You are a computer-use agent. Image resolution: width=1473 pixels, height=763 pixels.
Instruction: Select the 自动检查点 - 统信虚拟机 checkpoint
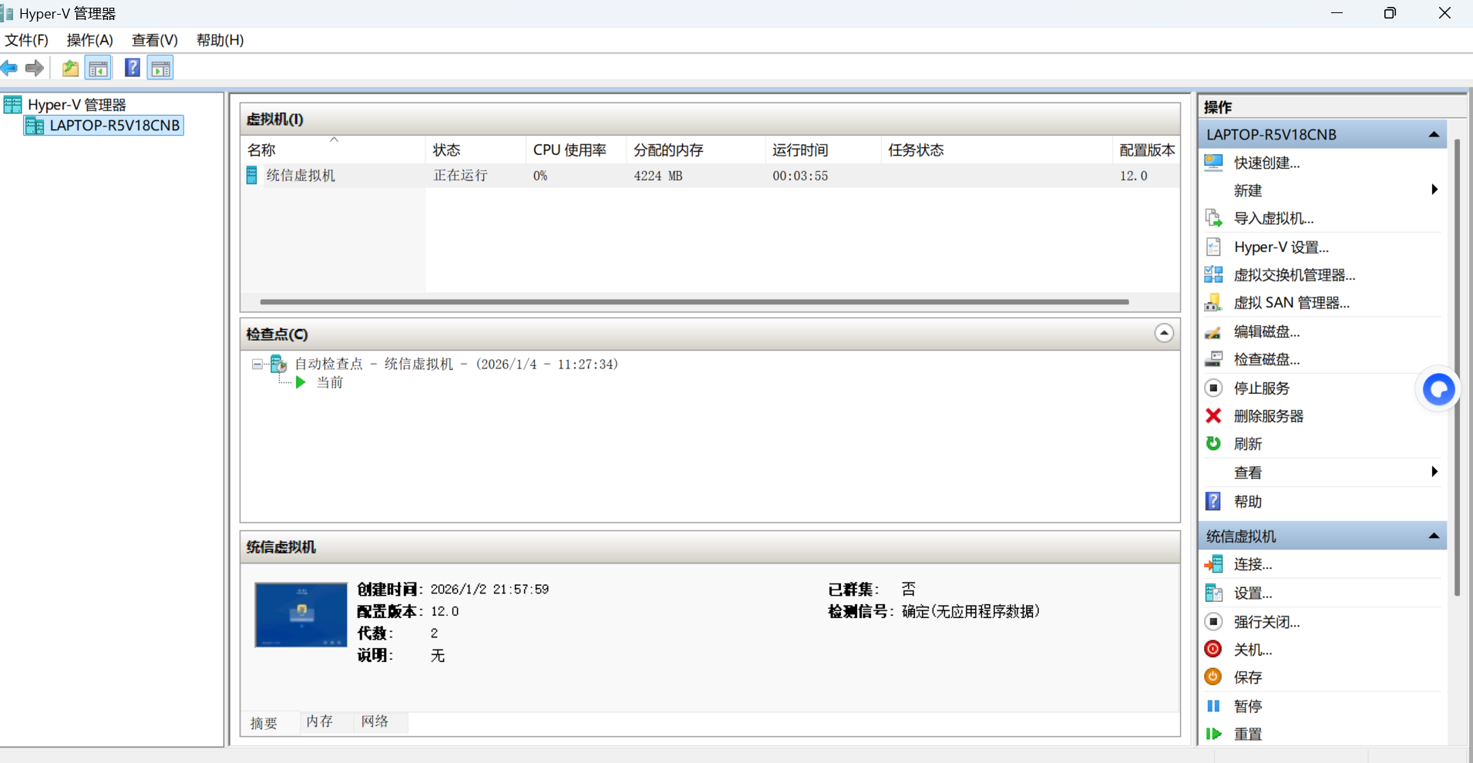456,364
